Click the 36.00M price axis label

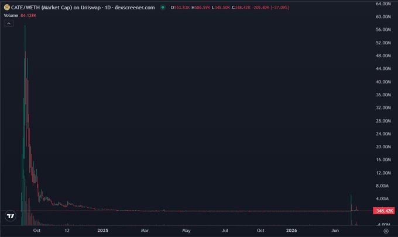click(x=383, y=95)
